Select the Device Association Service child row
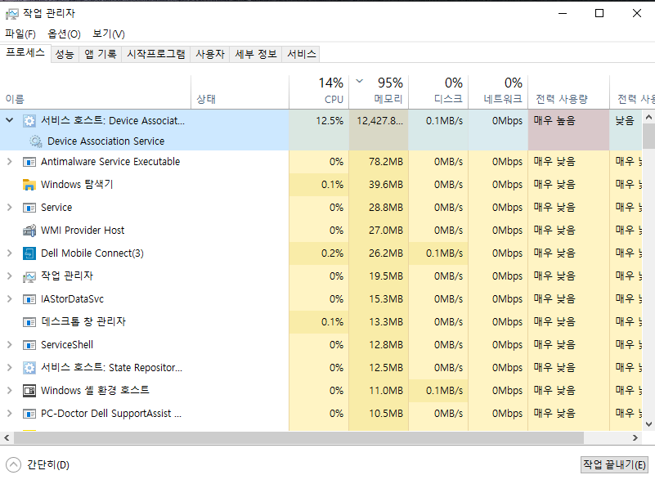Image resolution: width=655 pixels, height=484 pixels. click(x=321, y=141)
